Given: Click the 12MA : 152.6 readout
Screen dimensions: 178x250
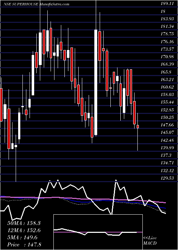Looking at the screenshot, I should point(24,230).
